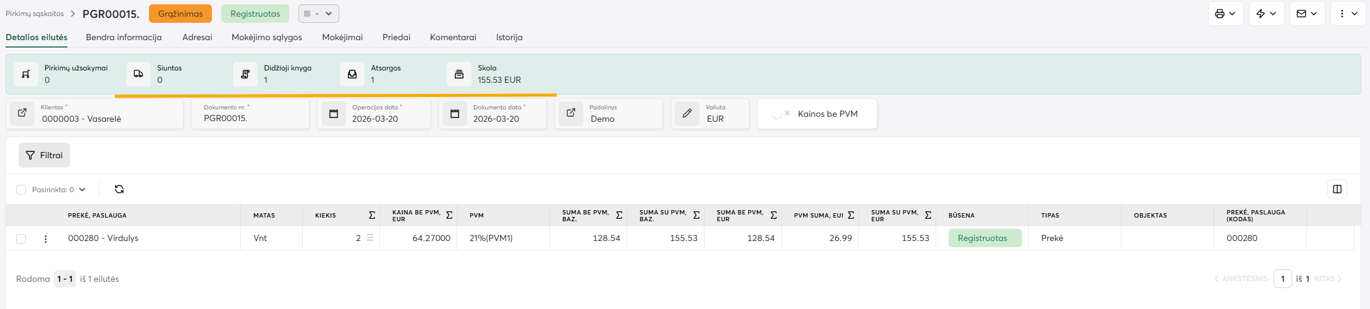Viewport: 1370px width, 309px height.
Task: Check the Virdulys row checkbox
Action: click(21, 239)
